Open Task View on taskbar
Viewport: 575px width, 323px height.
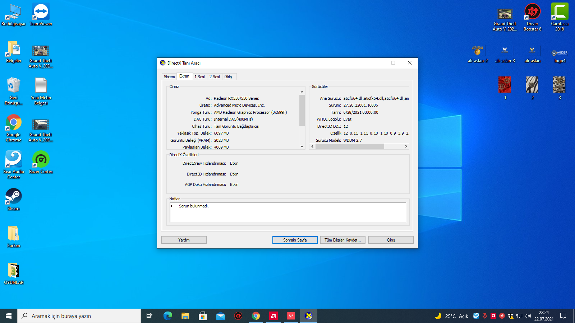(x=149, y=316)
